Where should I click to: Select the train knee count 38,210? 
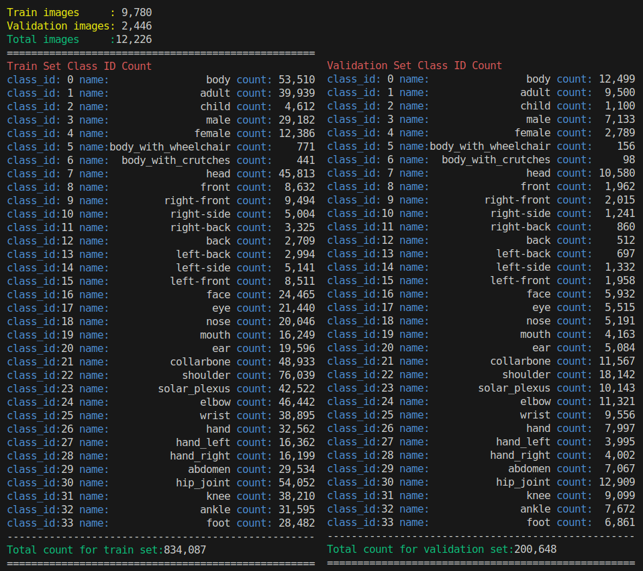(297, 496)
